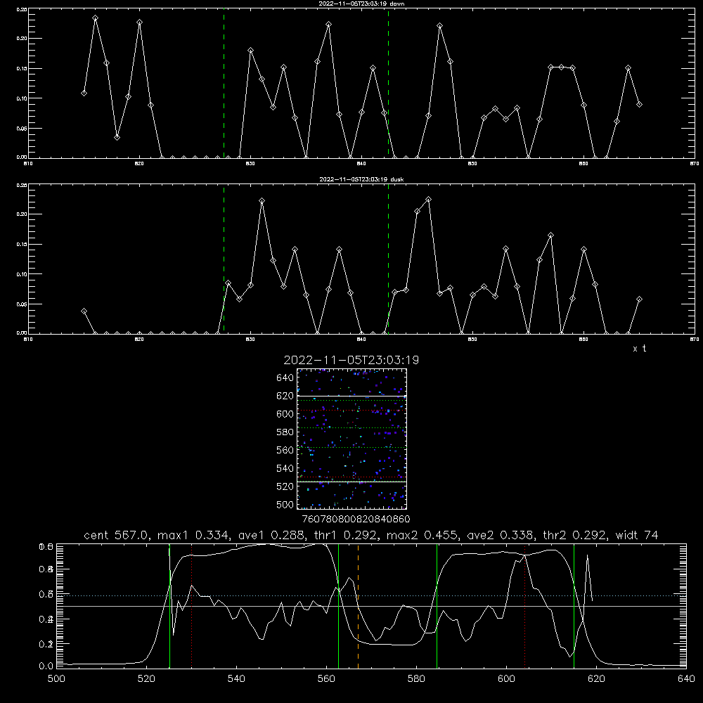Click the '870' x-axis label of the dusk plot
The height and width of the screenshot is (703, 703).
pyautogui.click(x=694, y=340)
